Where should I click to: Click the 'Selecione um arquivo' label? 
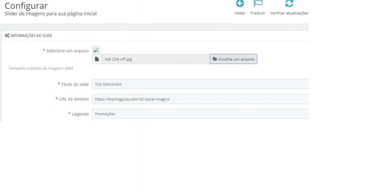click(x=67, y=51)
